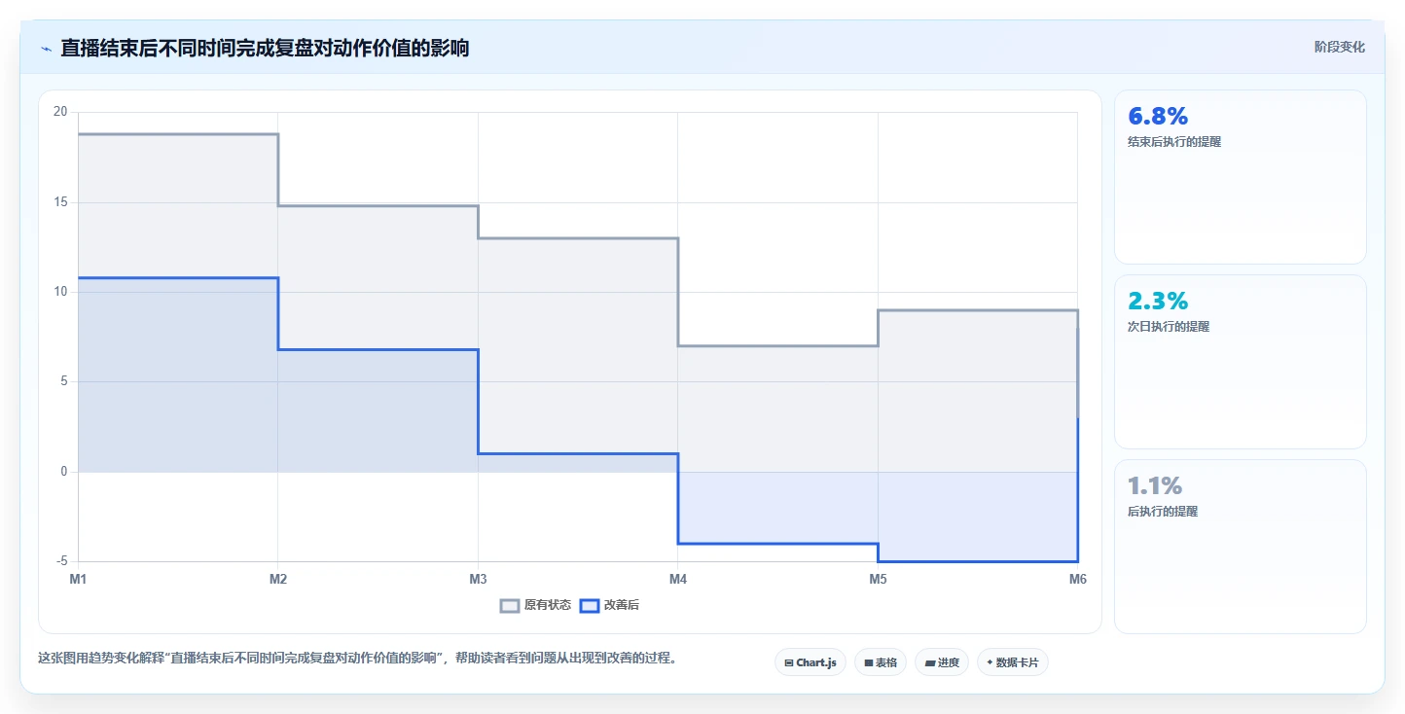Click the M1 axis label

point(78,580)
